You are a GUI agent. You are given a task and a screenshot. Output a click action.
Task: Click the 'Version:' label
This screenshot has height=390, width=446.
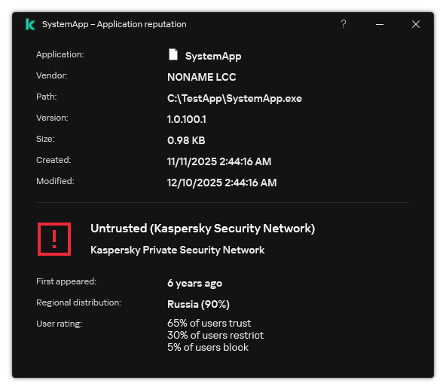52,118
